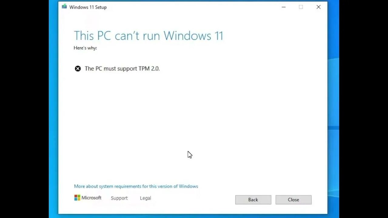Click the Microsoft wordmark text
Image resolution: width=388 pixels, height=218 pixels.
click(x=91, y=198)
